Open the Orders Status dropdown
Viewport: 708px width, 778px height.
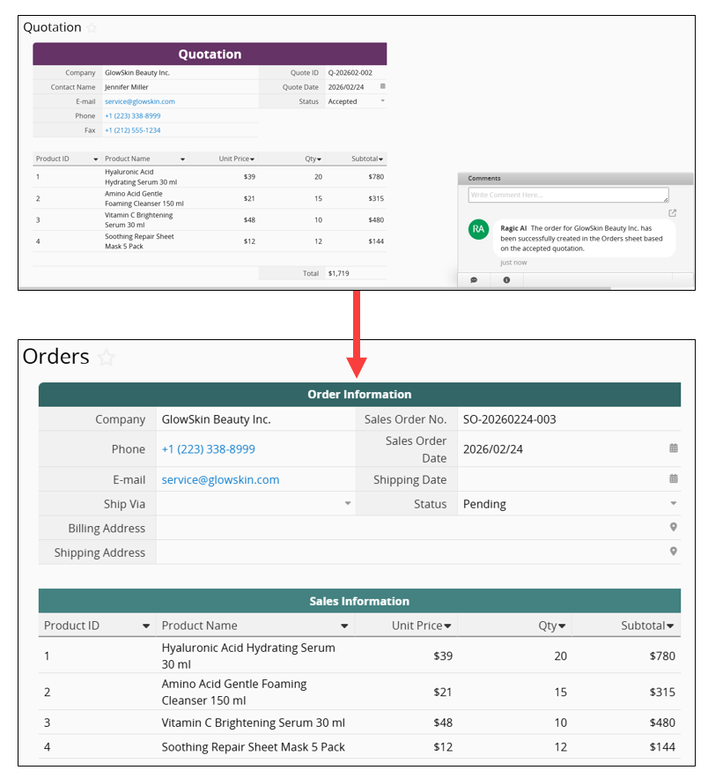(x=674, y=504)
